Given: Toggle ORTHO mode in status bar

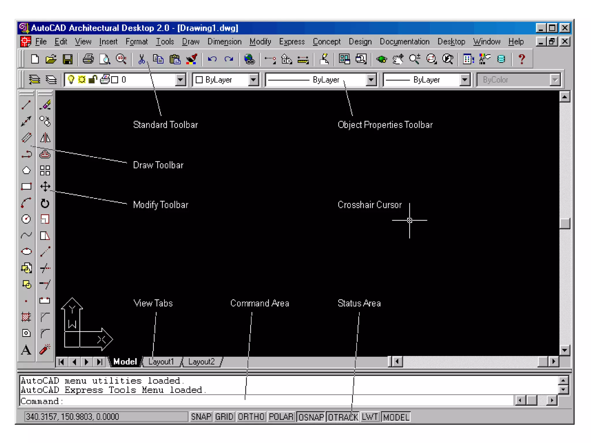Looking at the screenshot, I should 251,417.
